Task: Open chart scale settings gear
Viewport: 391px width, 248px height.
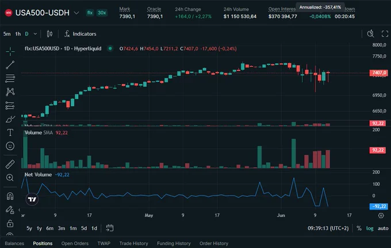Action: point(381,215)
